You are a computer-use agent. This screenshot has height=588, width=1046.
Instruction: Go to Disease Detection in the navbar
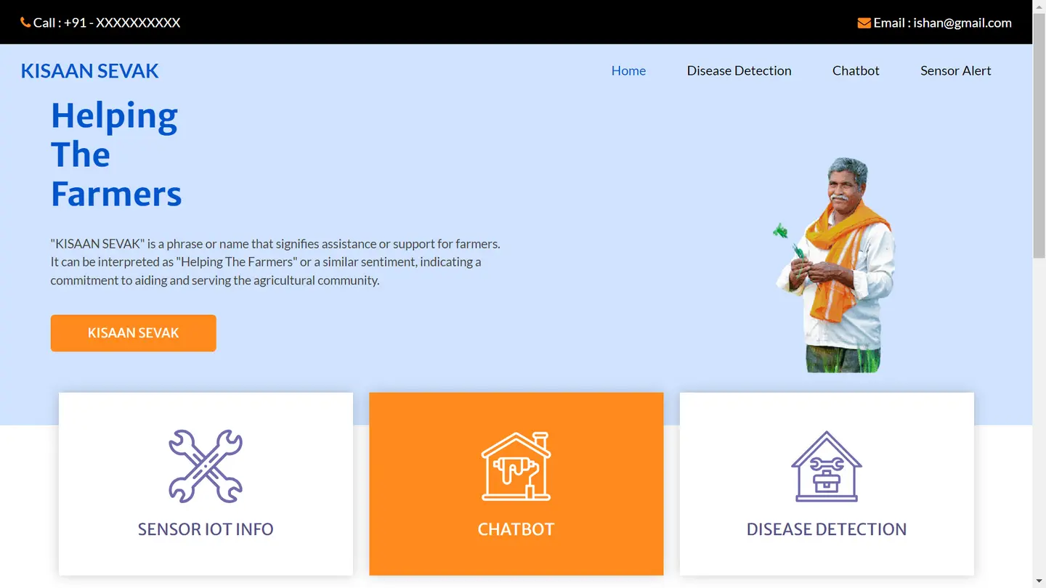click(739, 70)
